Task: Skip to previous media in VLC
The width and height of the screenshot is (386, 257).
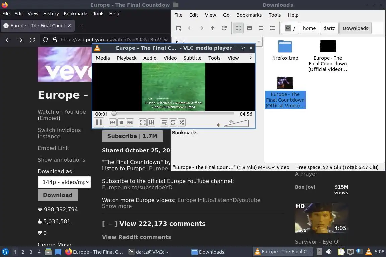Action: 113,122
